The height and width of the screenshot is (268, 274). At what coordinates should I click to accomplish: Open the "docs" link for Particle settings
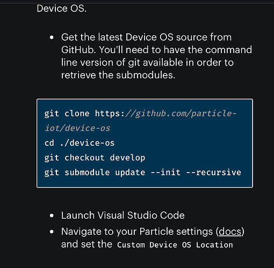[230, 232]
